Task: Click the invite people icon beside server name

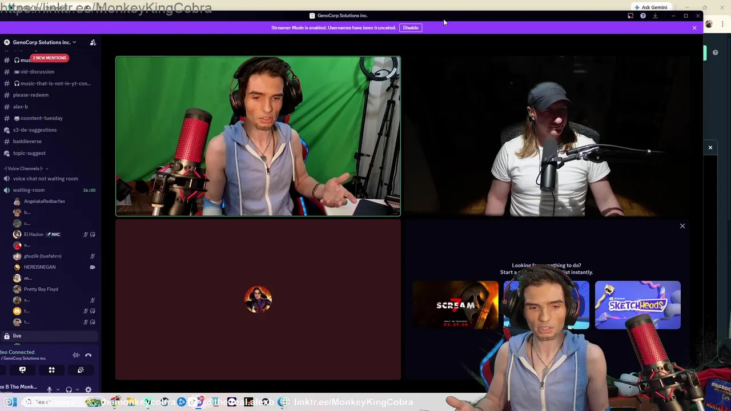Action: click(93, 42)
